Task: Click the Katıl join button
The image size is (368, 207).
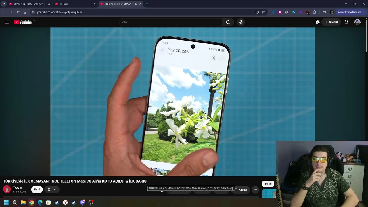Action: tap(37, 189)
